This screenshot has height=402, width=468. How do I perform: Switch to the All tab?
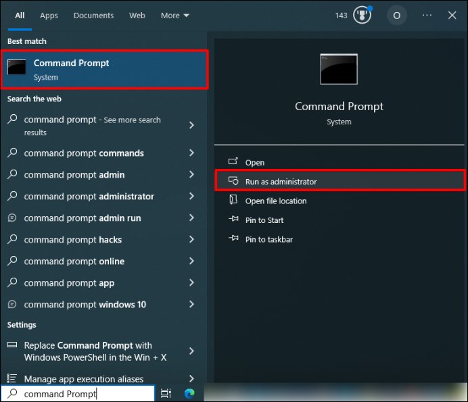[20, 16]
